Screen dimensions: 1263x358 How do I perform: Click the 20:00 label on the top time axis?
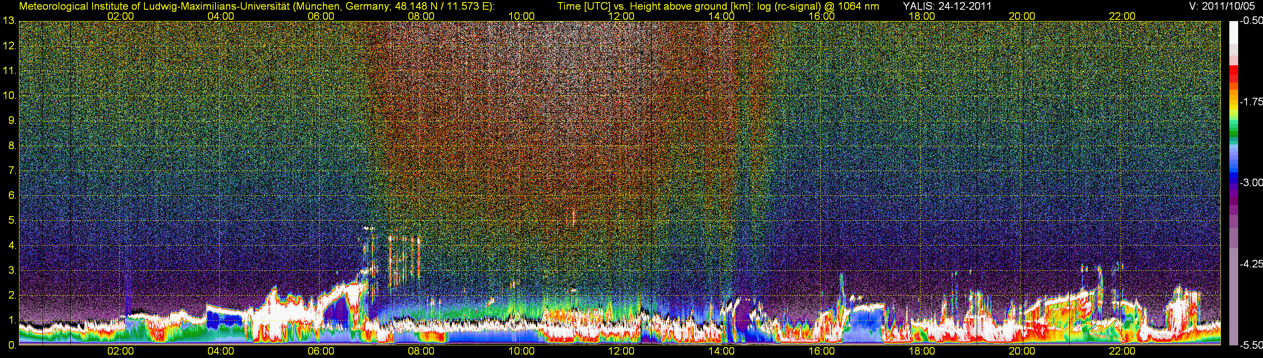pos(1022,16)
